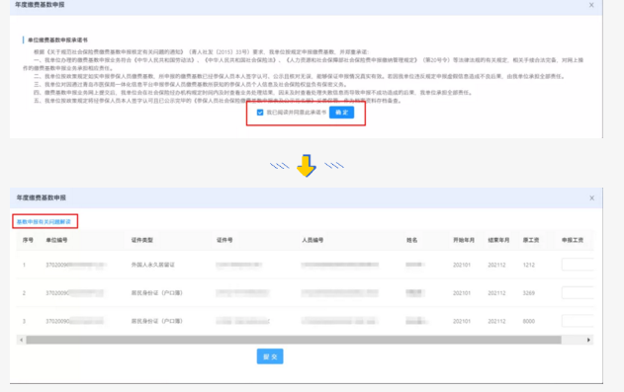Click sequence number 2 in the table
The height and width of the screenshot is (392, 624).
(x=25, y=293)
